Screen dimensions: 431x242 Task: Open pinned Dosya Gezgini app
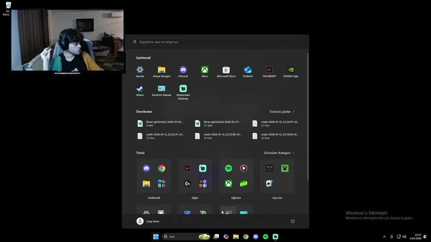pos(162,72)
